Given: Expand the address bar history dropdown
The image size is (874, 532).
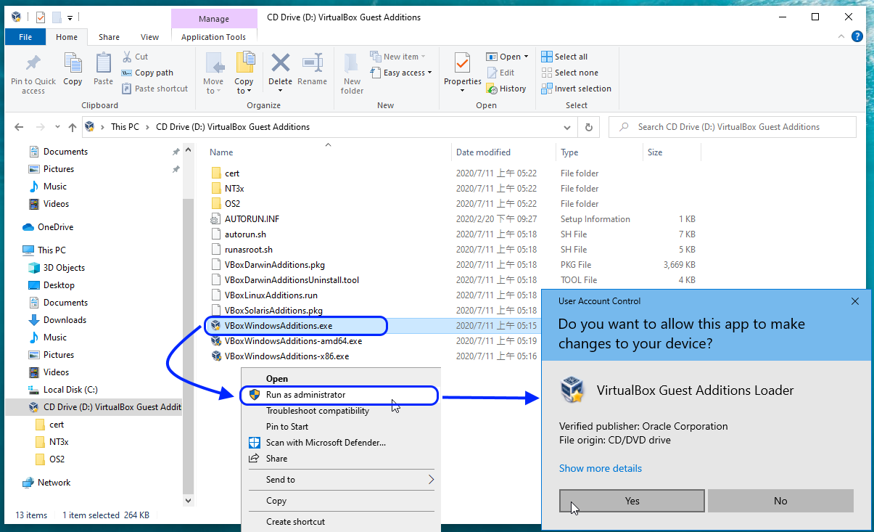Looking at the screenshot, I should point(567,127).
